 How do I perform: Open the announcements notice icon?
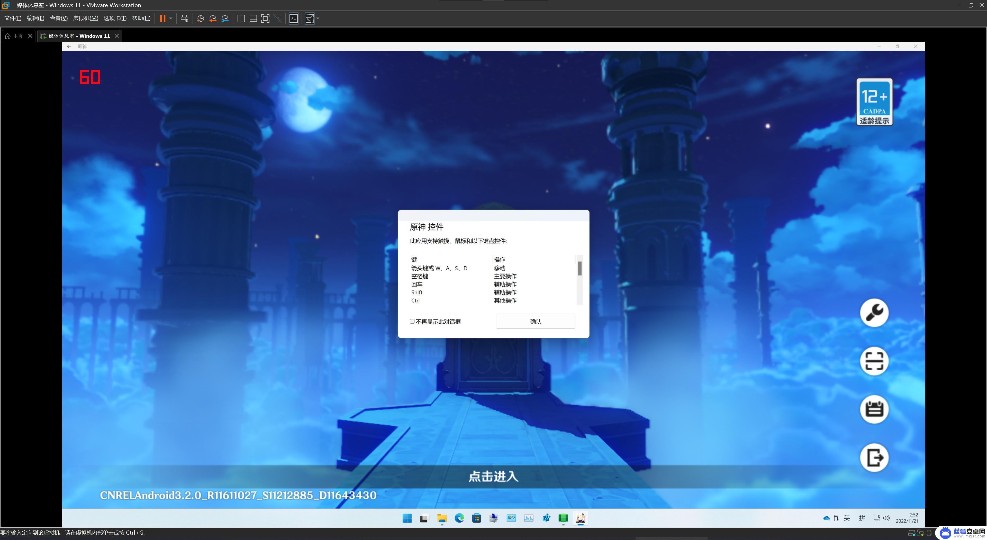[x=874, y=409]
